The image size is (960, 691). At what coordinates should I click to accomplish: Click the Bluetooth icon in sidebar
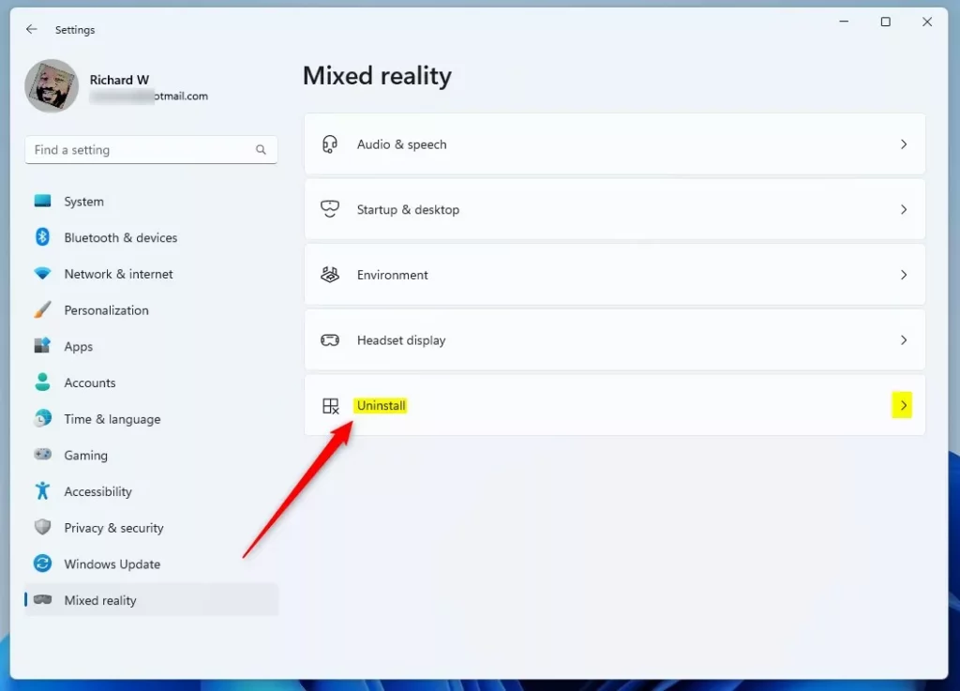click(x=42, y=237)
